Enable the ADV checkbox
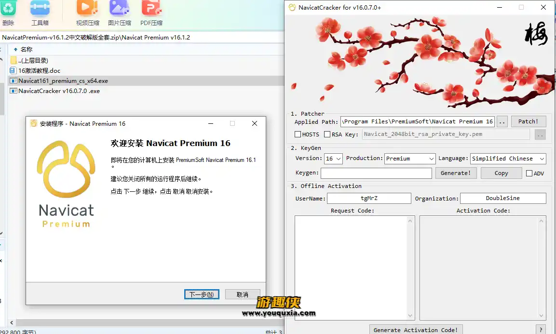The width and height of the screenshot is (556, 334). pos(529,174)
